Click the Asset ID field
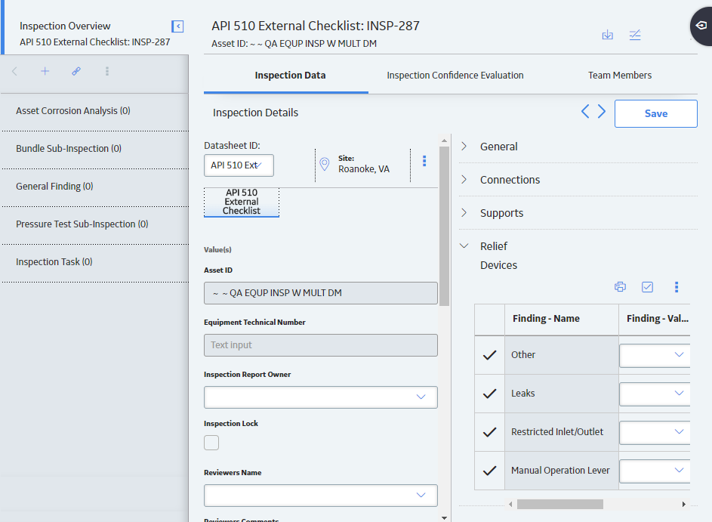Viewport: 712px width, 522px height. (x=321, y=293)
